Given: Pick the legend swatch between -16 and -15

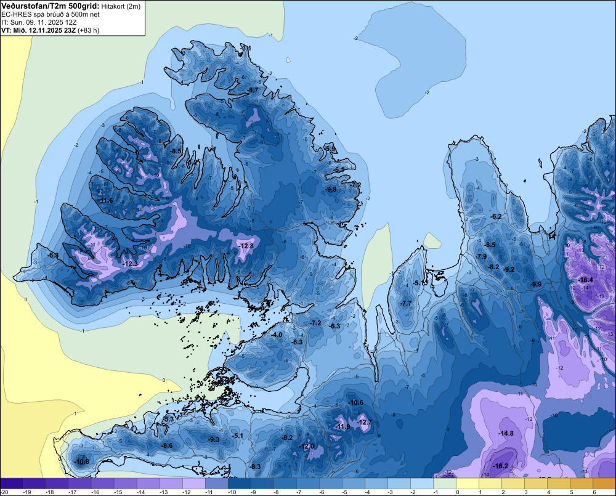Looking at the screenshot, I should pyautogui.click(x=103, y=484).
